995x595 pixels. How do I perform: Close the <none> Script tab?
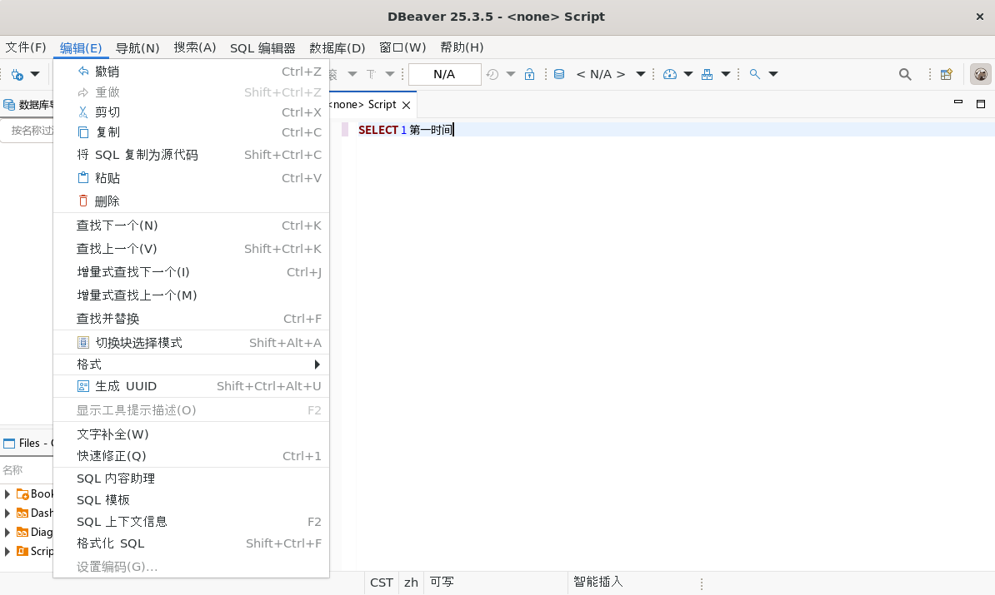(x=406, y=105)
